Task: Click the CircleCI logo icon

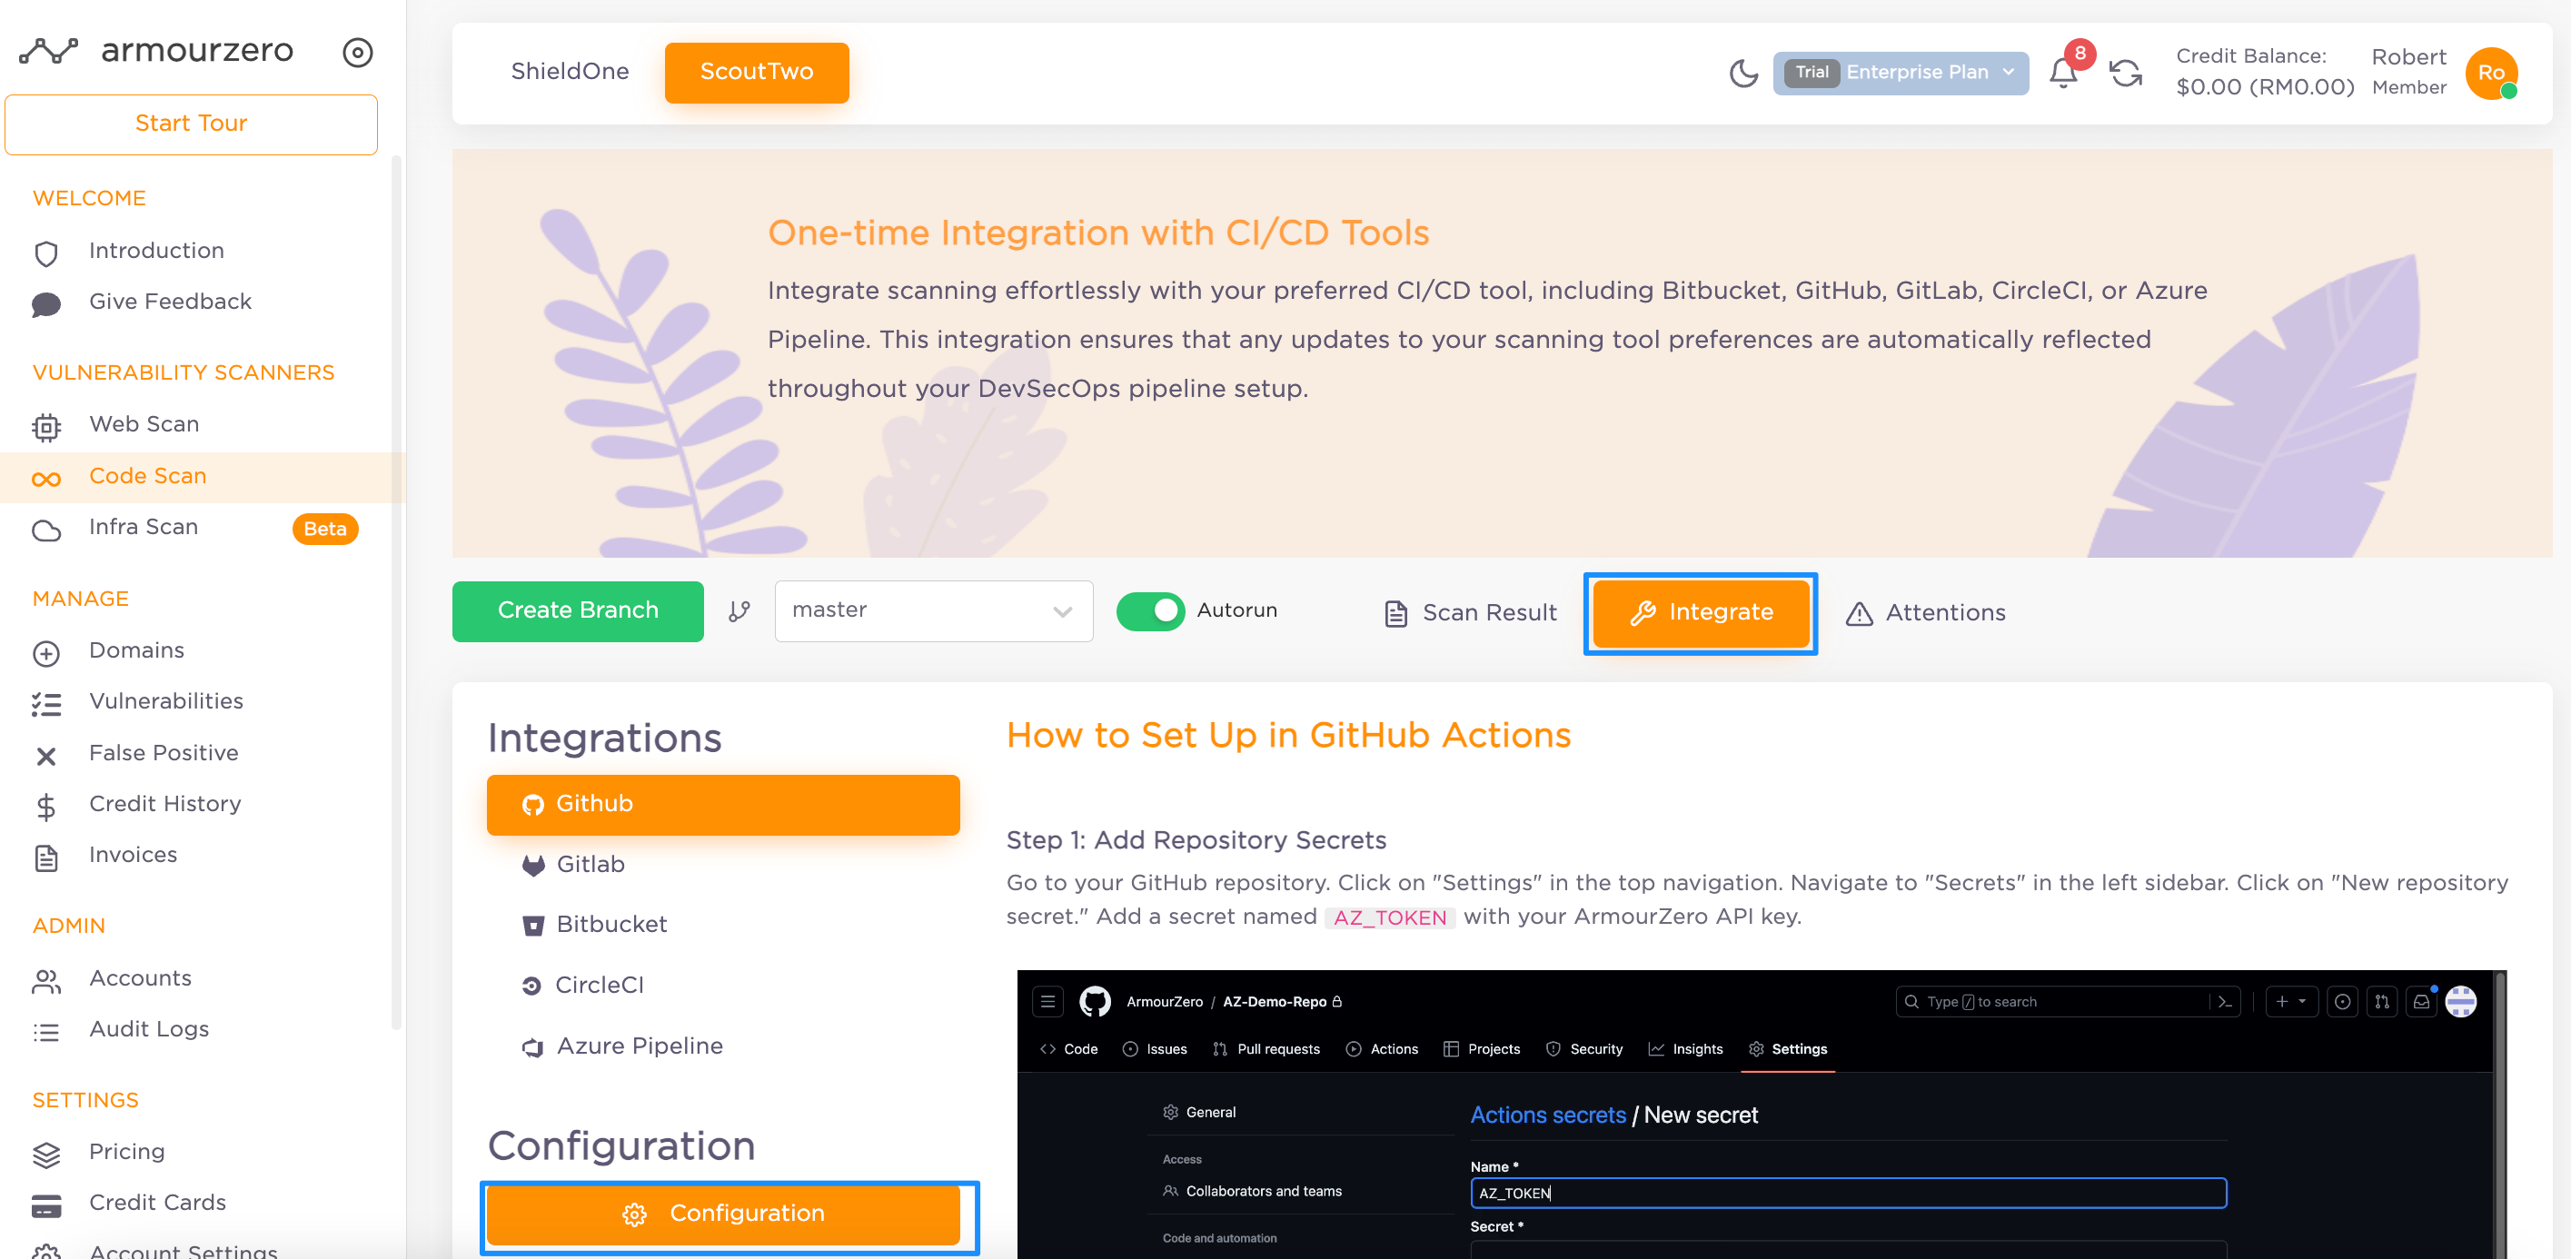Action: pos(531,986)
